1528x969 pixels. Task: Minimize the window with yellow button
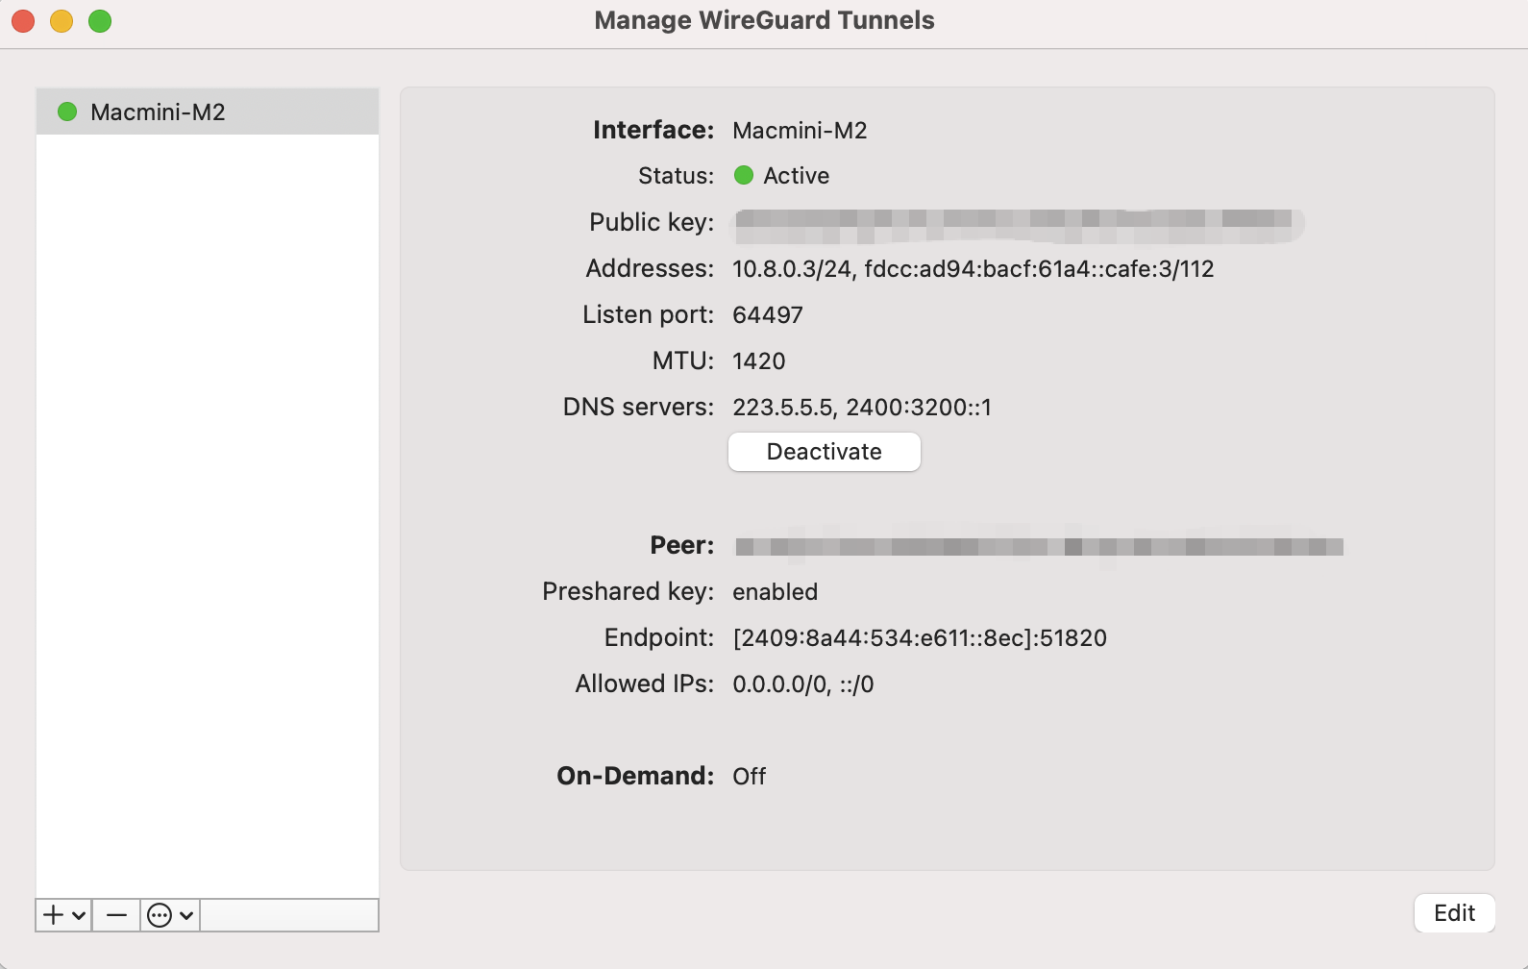click(62, 21)
